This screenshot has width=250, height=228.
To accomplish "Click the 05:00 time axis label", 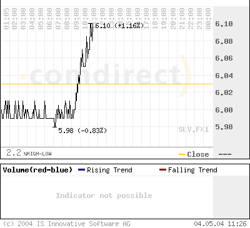I will 41,19.
